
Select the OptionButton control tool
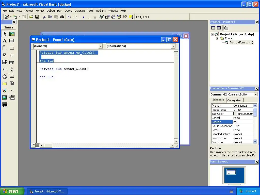[12, 55]
